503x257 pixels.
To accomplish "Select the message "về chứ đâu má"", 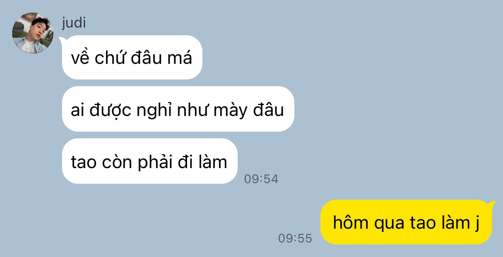I will click(132, 57).
